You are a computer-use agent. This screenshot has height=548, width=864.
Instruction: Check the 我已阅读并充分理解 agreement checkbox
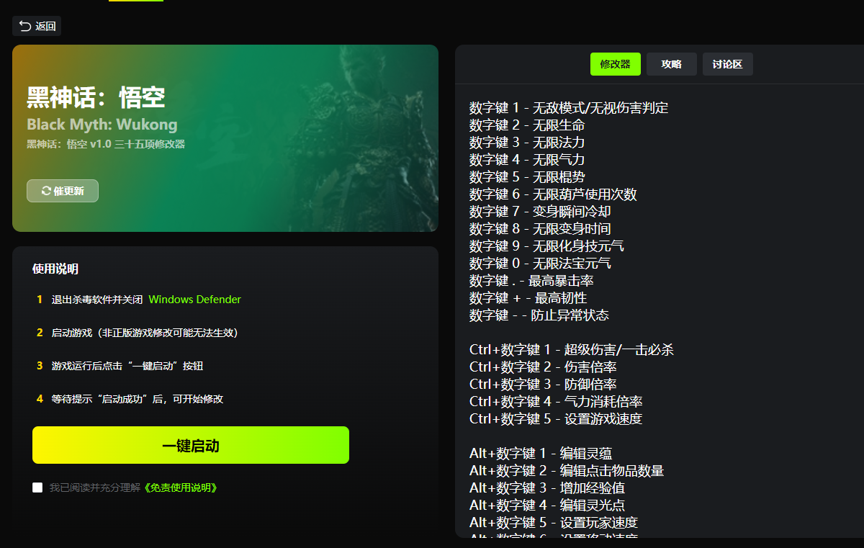tap(37, 488)
